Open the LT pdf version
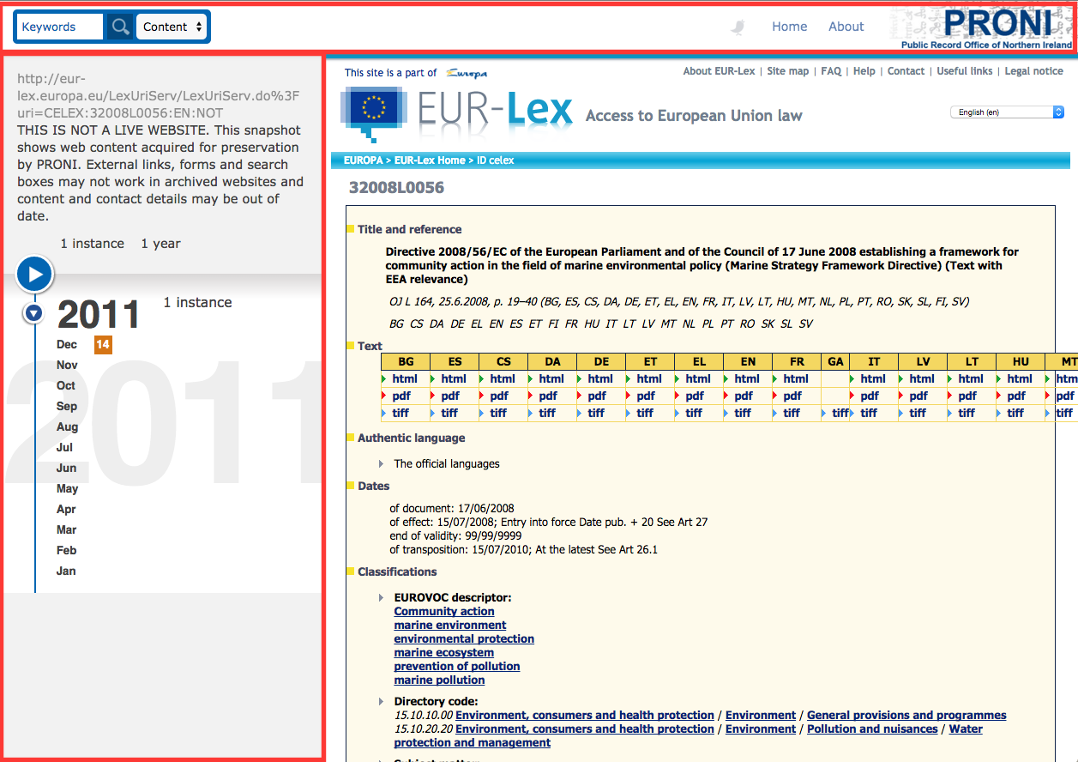 pyautogui.click(x=967, y=396)
